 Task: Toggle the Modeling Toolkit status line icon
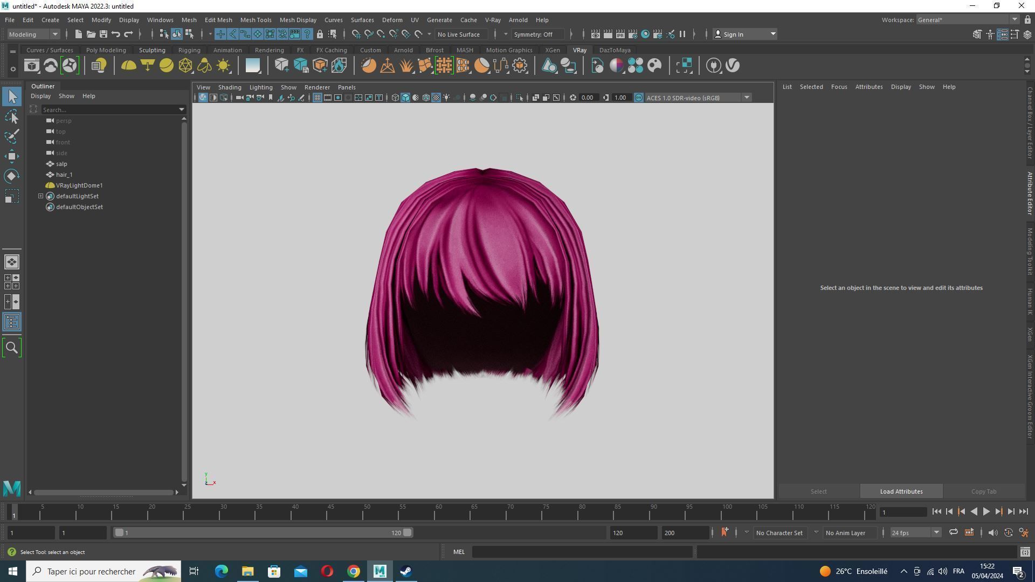977,34
